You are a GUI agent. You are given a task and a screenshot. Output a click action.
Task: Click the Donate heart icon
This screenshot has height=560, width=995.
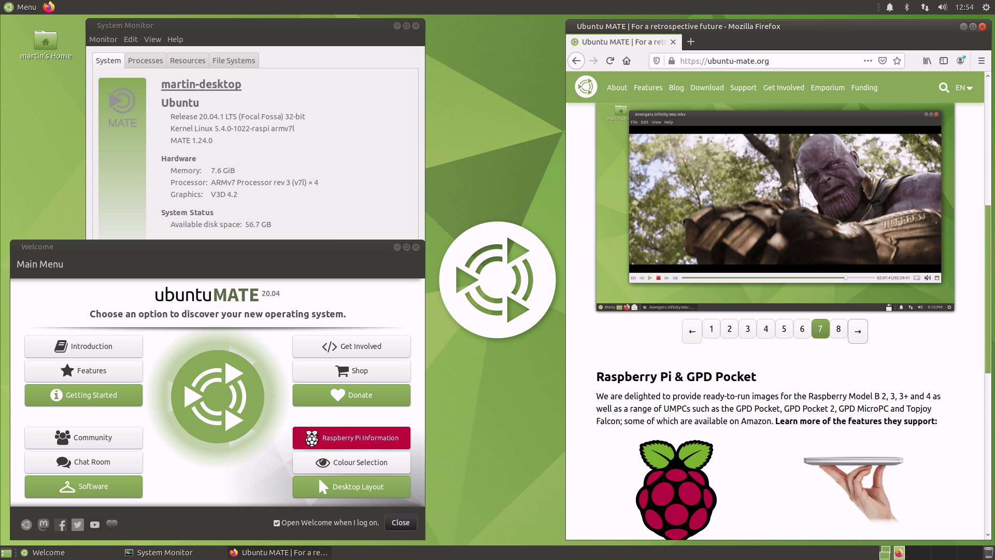click(337, 395)
